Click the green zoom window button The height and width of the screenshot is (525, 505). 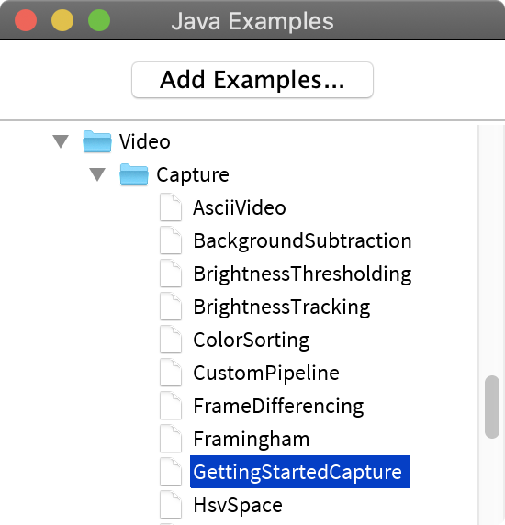[x=99, y=20]
